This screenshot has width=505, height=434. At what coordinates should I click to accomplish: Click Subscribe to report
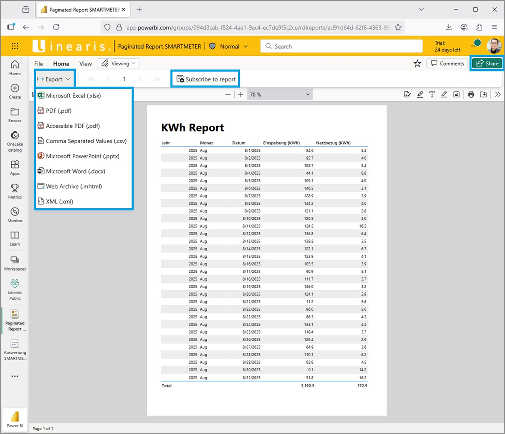coord(205,79)
